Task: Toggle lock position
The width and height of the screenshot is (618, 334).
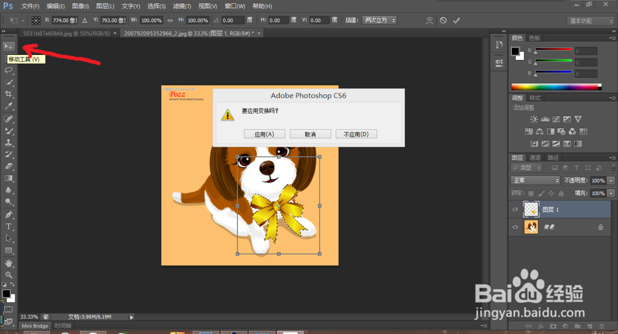Action: pyautogui.click(x=551, y=193)
